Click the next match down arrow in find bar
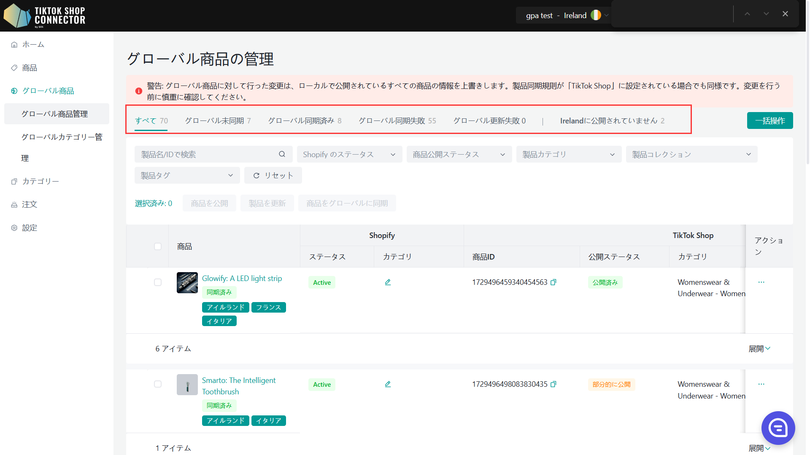 (766, 14)
